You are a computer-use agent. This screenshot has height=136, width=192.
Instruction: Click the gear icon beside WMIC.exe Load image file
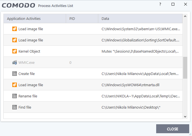tap(15, 29)
